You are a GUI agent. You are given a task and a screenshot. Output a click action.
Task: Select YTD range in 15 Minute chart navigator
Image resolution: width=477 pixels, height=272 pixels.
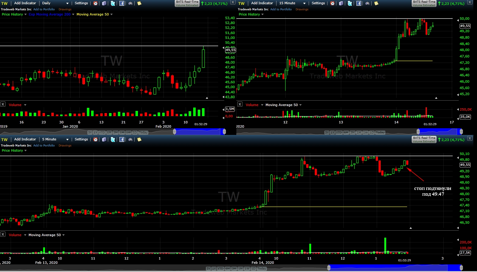(x=339, y=133)
